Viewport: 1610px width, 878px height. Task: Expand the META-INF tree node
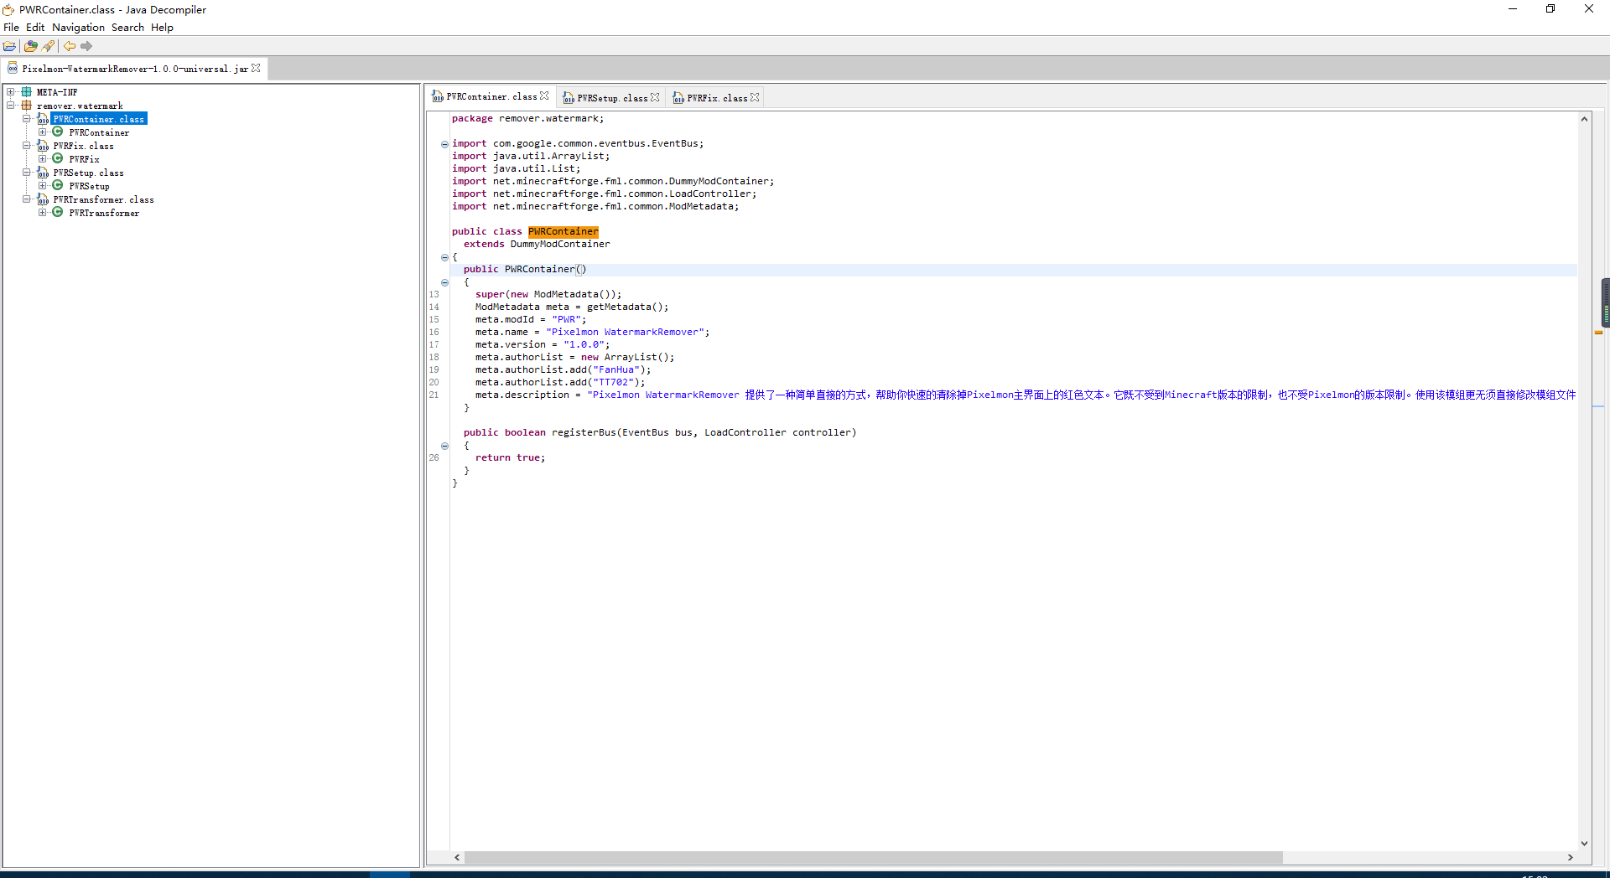point(11,92)
